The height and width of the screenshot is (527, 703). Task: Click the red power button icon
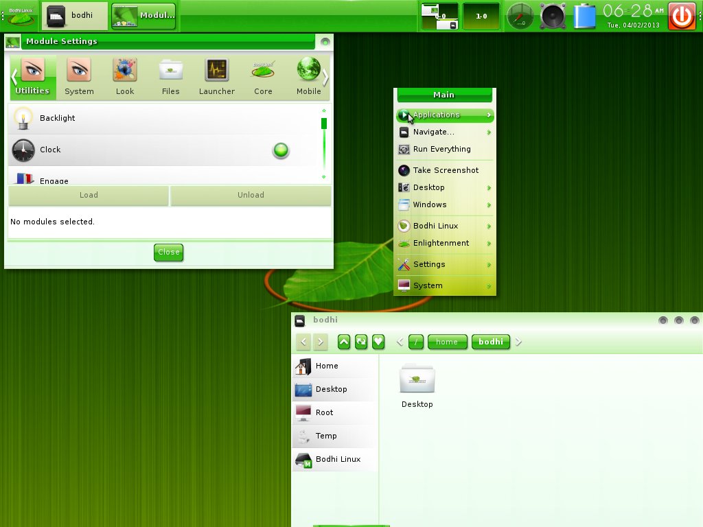tap(682, 16)
